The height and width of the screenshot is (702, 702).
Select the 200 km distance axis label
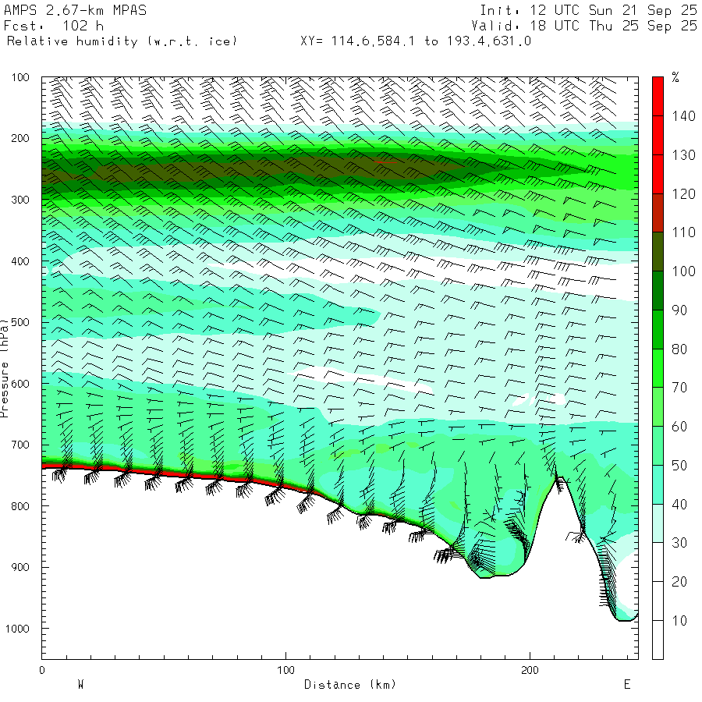coord(530,670)
